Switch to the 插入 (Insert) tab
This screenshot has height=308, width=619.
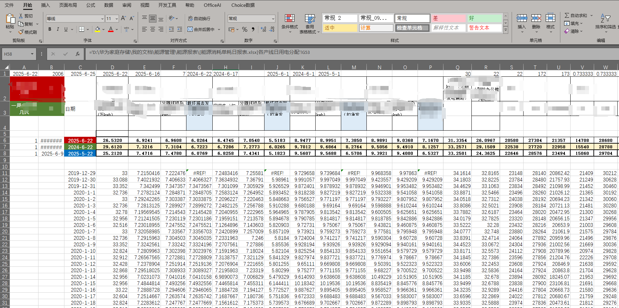coord(45,5)
